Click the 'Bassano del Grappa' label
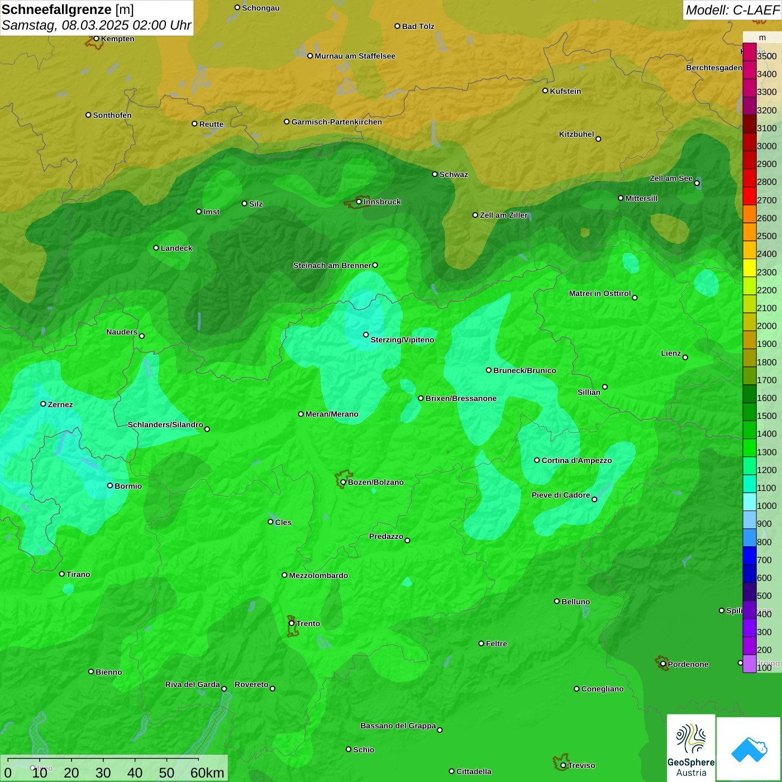Viewport: 782px width, 782px height. 398,726
